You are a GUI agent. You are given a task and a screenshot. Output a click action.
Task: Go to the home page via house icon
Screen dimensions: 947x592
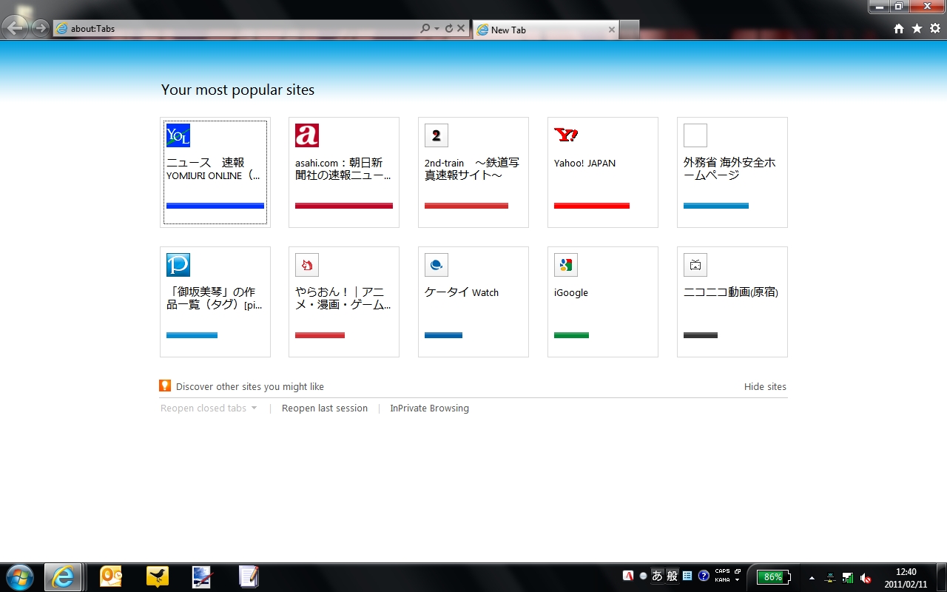(x=899, y=29)
